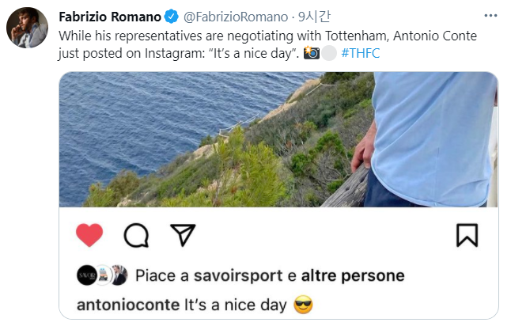Click the white circle emoji before #THFC
511x326 pixels.
tap(327, 53)
